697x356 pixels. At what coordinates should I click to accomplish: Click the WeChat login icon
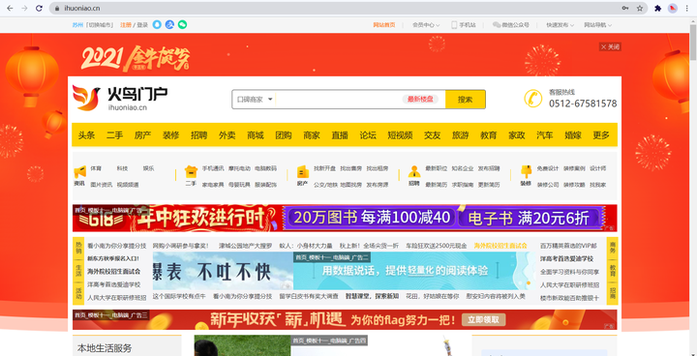(182, 25)
